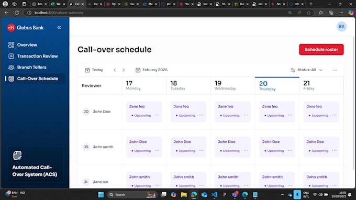This screenshot has height=200, width=356.
Task: Go to the previous week arrow
Action: tap(115, 70)
